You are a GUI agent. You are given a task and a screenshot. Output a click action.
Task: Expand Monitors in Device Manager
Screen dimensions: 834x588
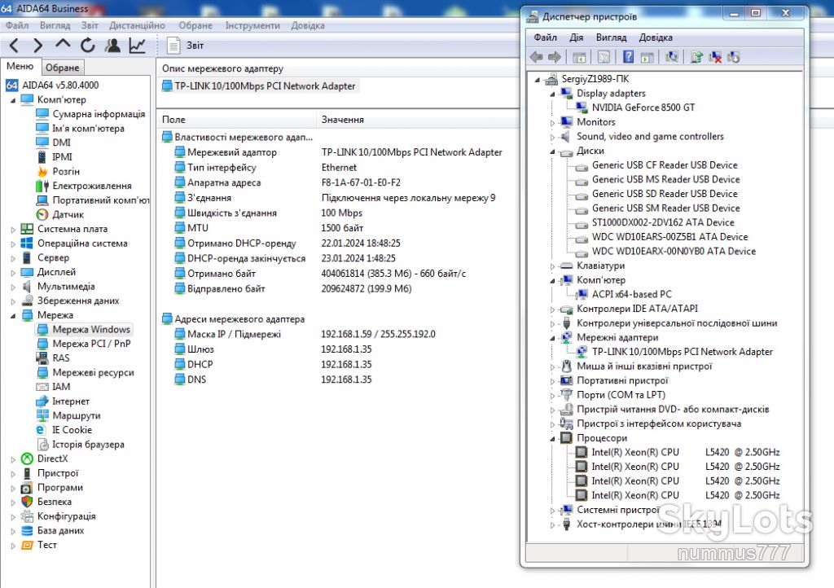click(x=553, y=123)
